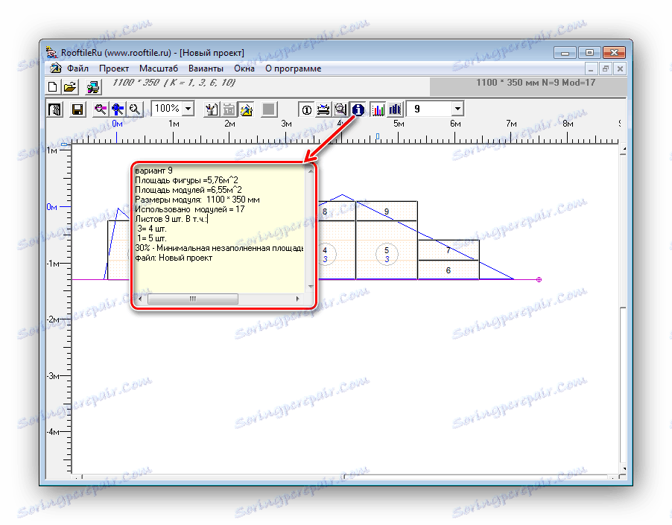
Task: Click the circled number one icon
Action: (x=306, y=110)
